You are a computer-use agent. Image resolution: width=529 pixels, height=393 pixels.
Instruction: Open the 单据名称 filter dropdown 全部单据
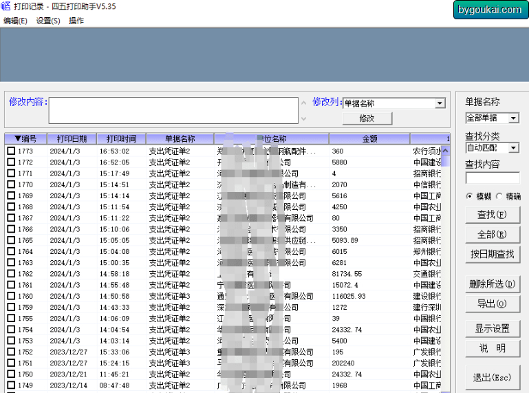point(493,118)
